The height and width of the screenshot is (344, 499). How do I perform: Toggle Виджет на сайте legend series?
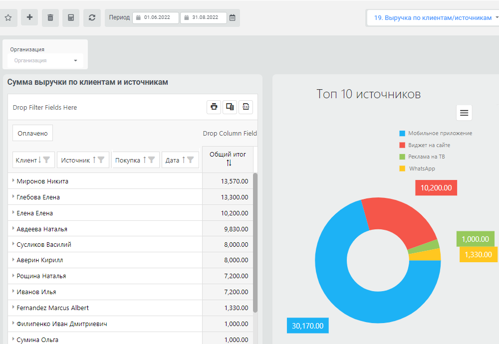[425, 145]
